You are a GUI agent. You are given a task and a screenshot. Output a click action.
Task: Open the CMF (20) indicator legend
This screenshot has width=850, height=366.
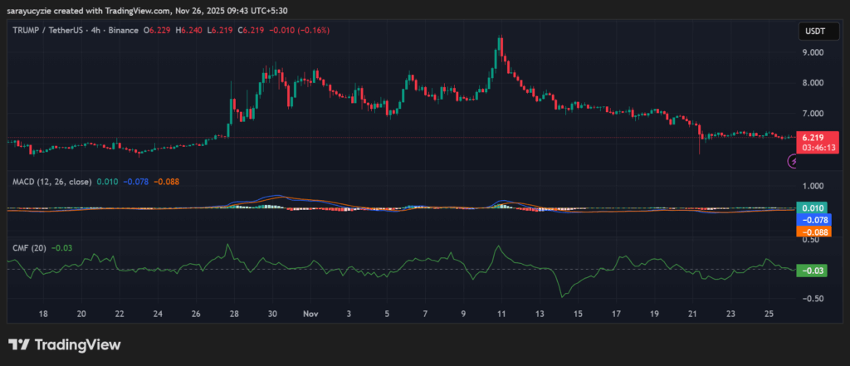click(x=28, y=246)
